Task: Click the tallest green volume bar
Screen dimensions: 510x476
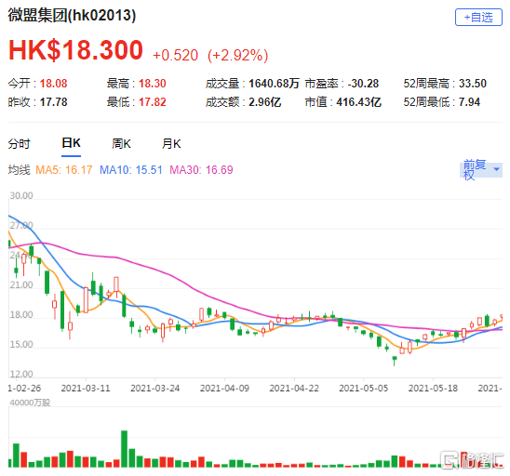Action: point(125,449)
